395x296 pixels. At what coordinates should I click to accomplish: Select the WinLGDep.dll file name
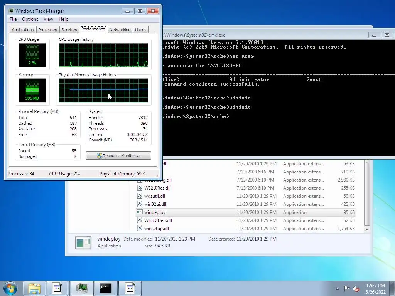[158, 220]
